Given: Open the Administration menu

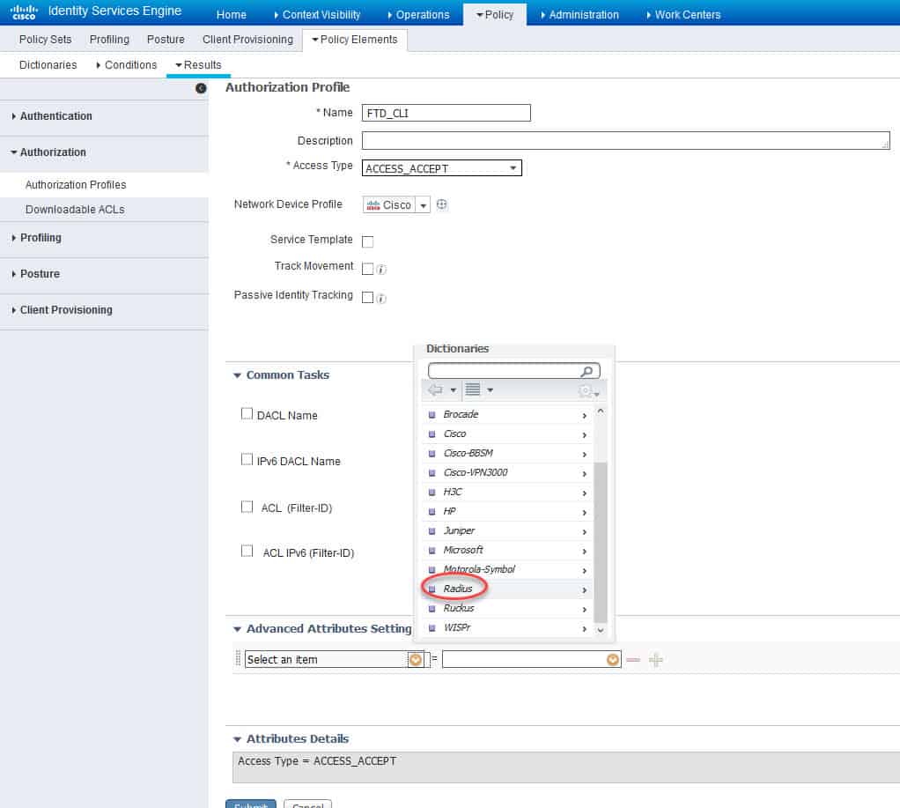Looking at the screenshot, I should [579, 14].
